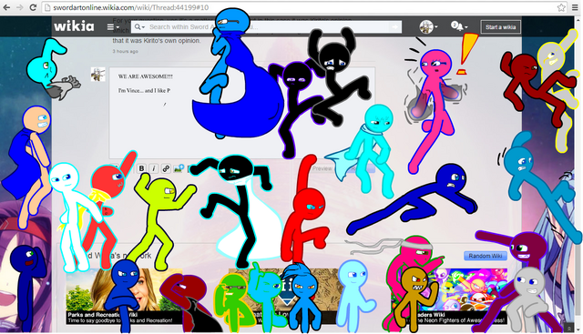Bookmark this page with the star icon
583x334 pixels.
pyautogui.click(x=561, y=7)
